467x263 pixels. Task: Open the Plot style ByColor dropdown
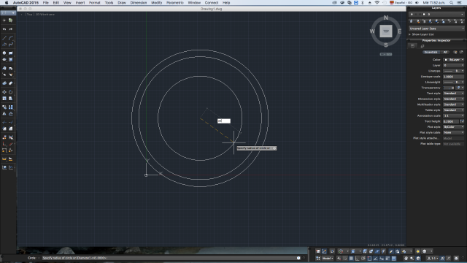click(x=454, y=127)
